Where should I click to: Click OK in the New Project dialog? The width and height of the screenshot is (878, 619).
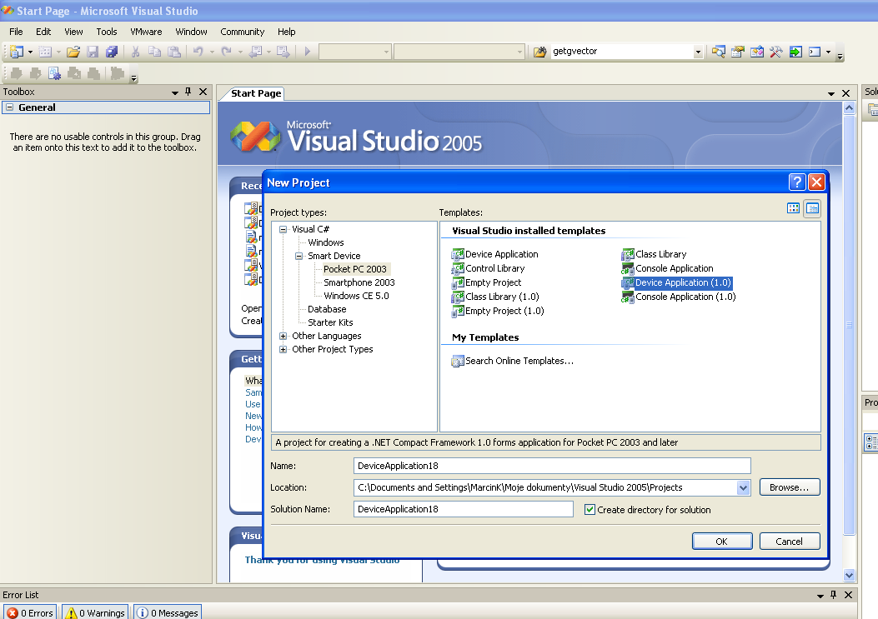[722, 542]
